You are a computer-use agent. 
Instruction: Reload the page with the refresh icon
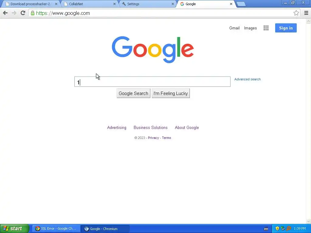click(23, 13)
